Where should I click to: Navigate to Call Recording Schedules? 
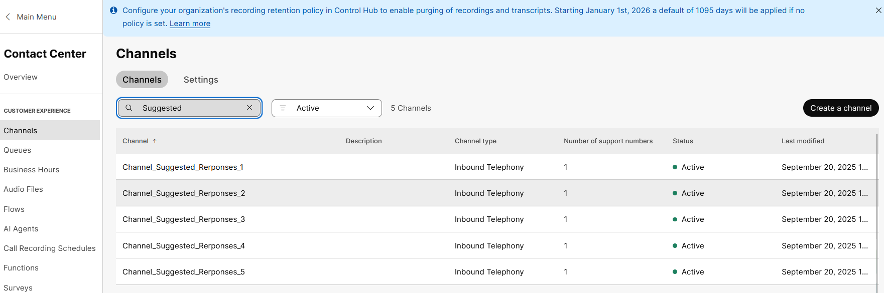50,248
